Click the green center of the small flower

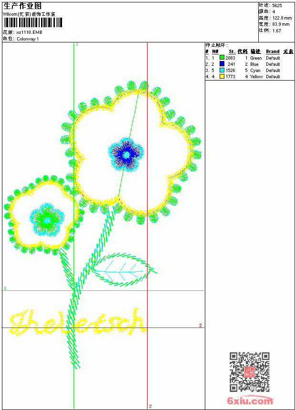tap(47, 220)
